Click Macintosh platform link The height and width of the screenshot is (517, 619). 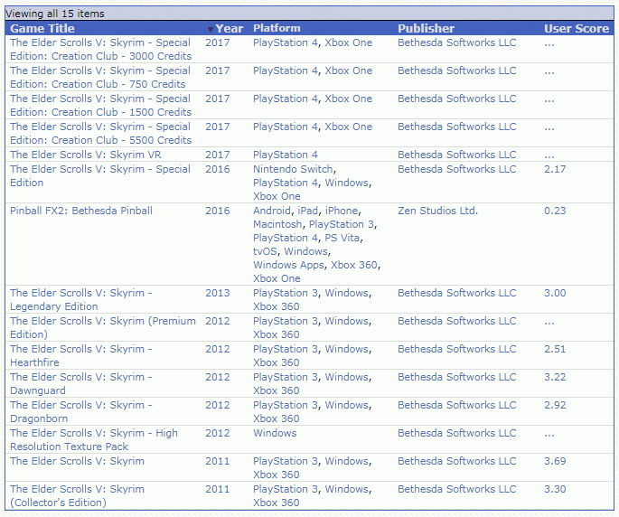(x=277, y=224)
